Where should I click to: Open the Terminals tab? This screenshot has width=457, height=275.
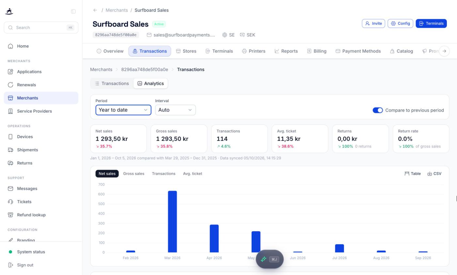point(219,51)
